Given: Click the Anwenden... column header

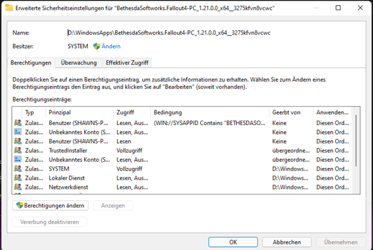Looking at the screenshot, I should pyautogui.click(x=333, y=112).
